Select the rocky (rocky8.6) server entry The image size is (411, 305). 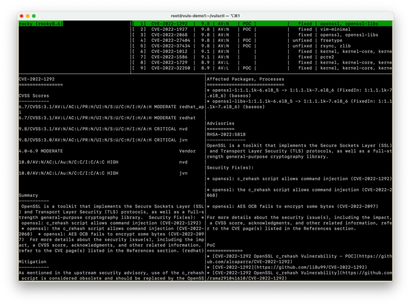tap(41, 24)
